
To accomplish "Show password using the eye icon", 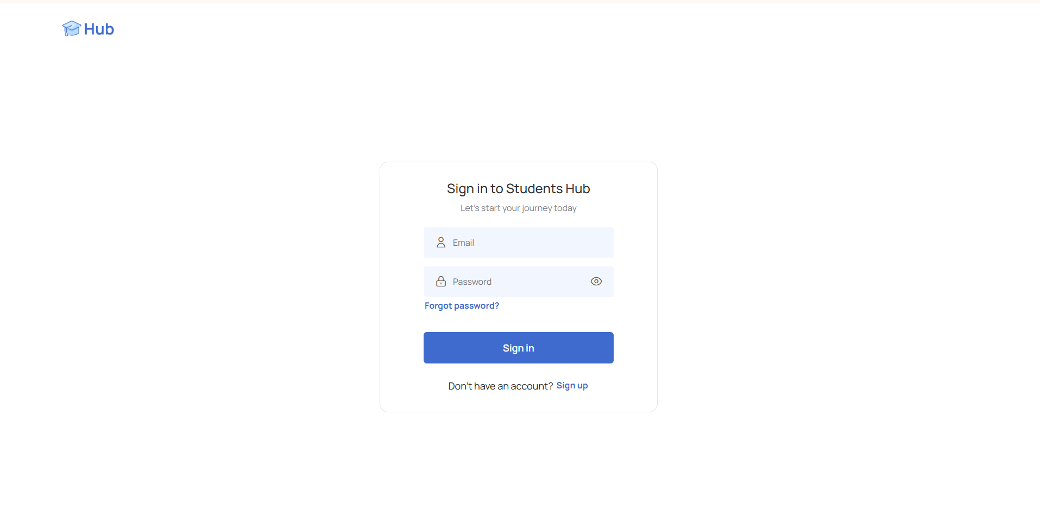I will click(x=596, y=282).
